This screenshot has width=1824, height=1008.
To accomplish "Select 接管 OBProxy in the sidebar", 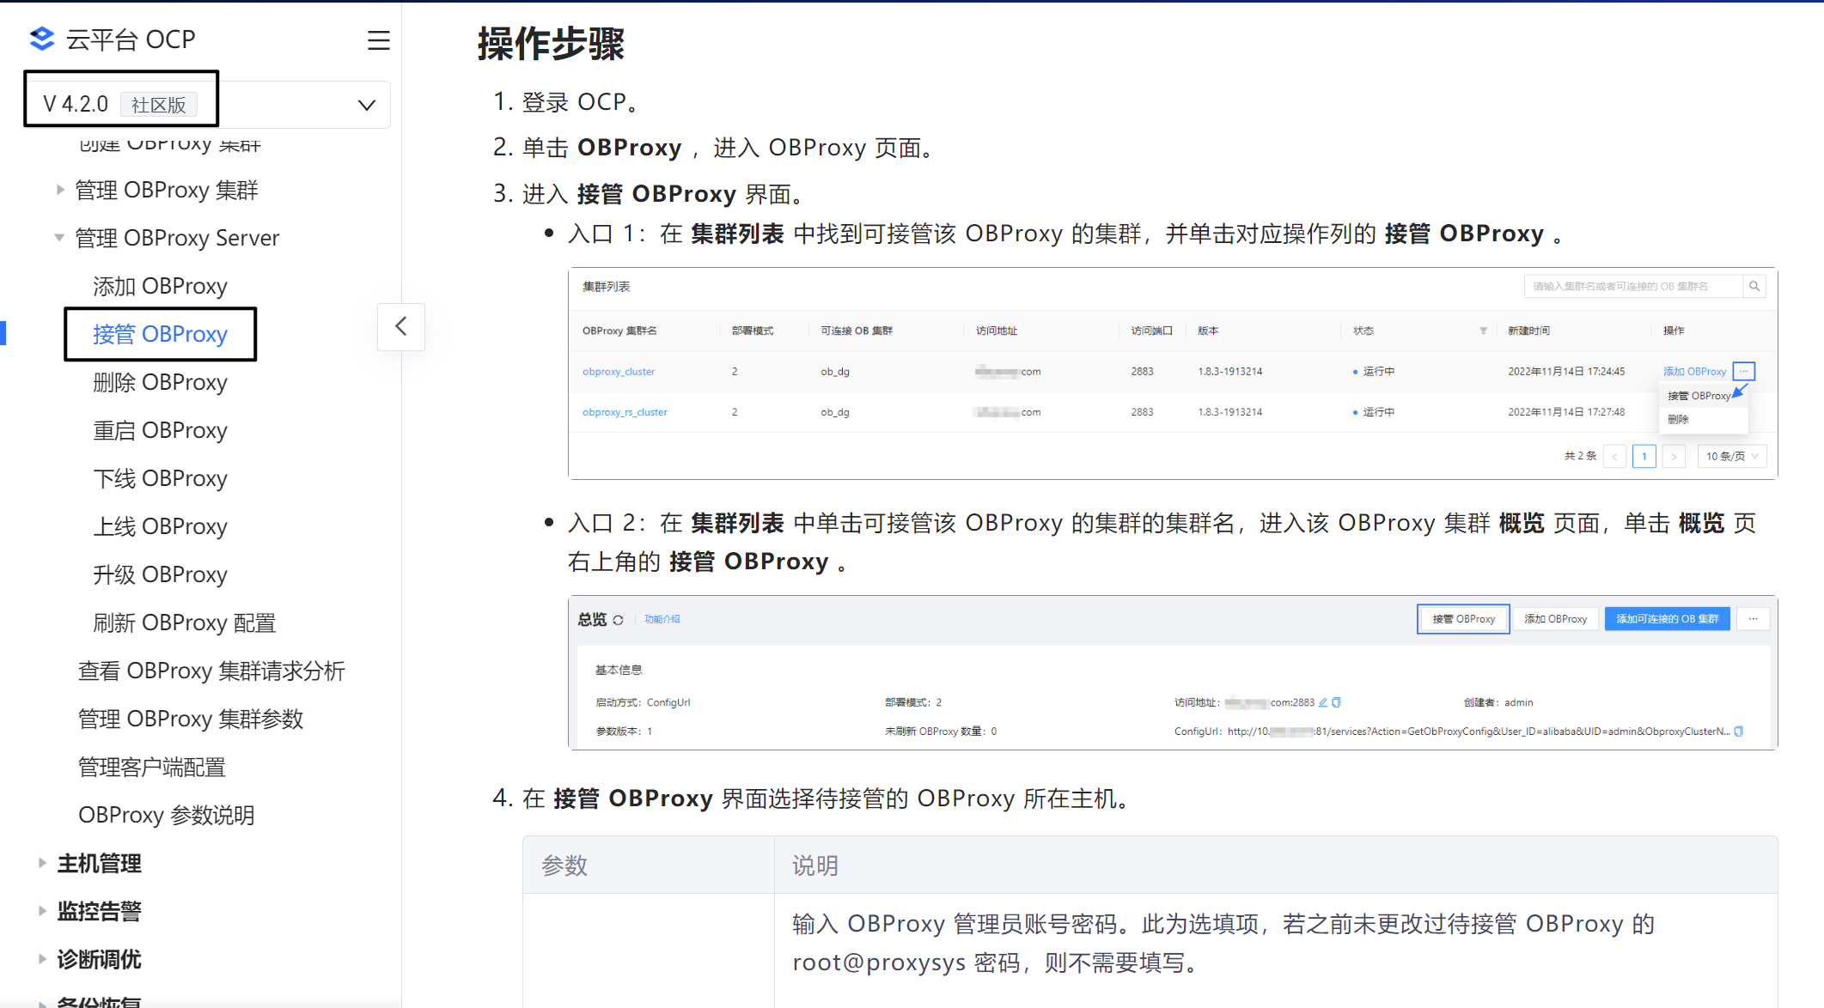I will 160,334.
